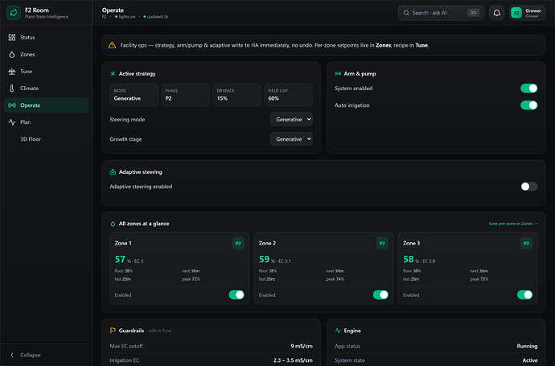Open the Growth stage dropdown

[291, 139]
